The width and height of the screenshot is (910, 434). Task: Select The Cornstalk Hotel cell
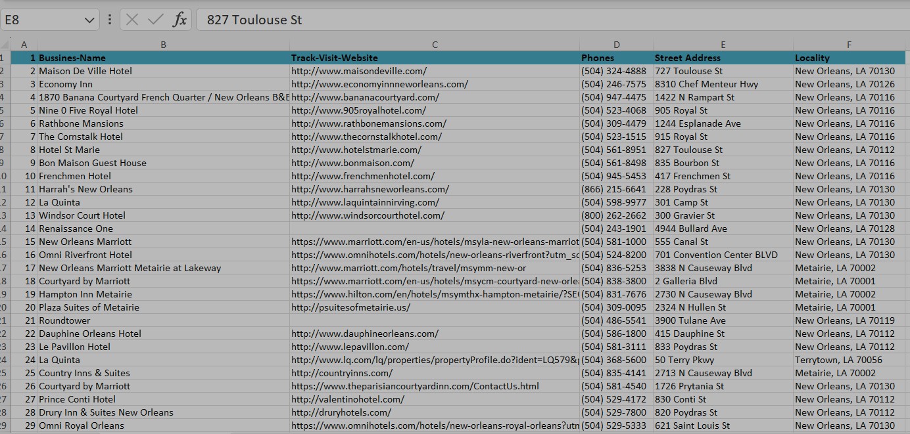(x=164, y=137)
